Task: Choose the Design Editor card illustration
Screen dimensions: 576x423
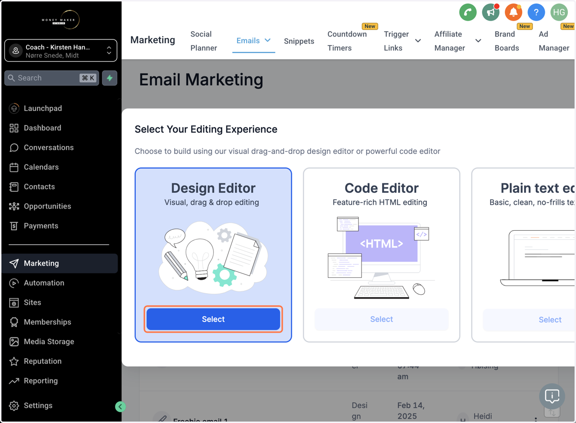Action: (x=213, y=258)
